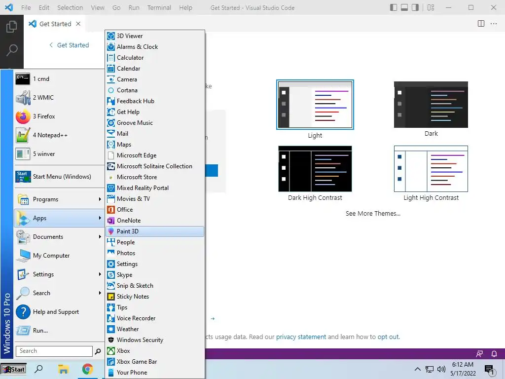Select the Dark theme thumbnail

tap(431, 105)
